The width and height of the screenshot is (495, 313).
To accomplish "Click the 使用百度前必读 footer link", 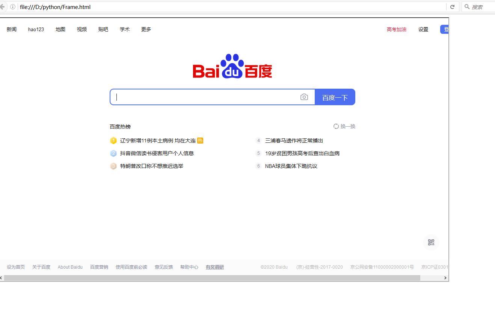I will 131,267.
